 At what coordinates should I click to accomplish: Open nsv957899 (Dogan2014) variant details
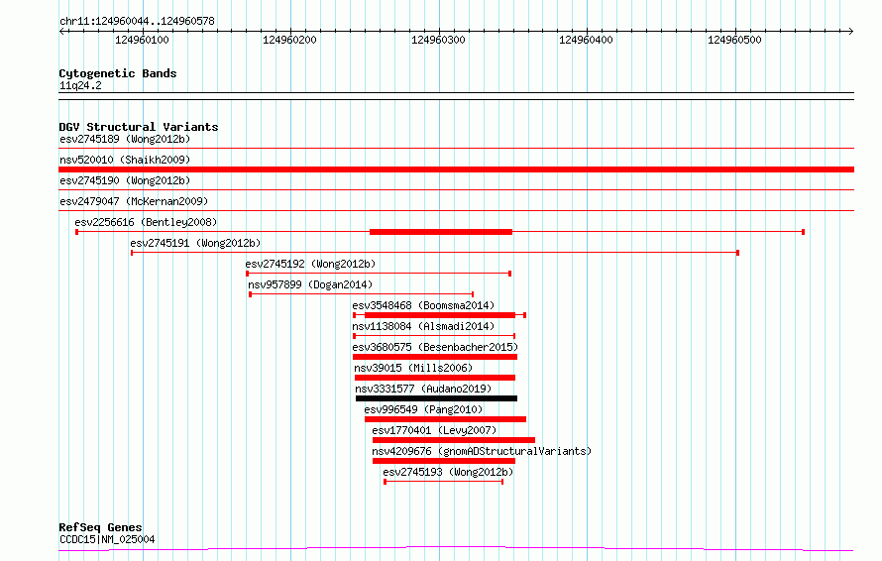(x=310, y=284)
